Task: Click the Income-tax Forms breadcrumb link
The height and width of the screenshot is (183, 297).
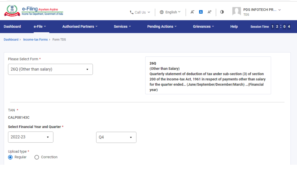Action: pyautogui.click(x=35, y=39)
